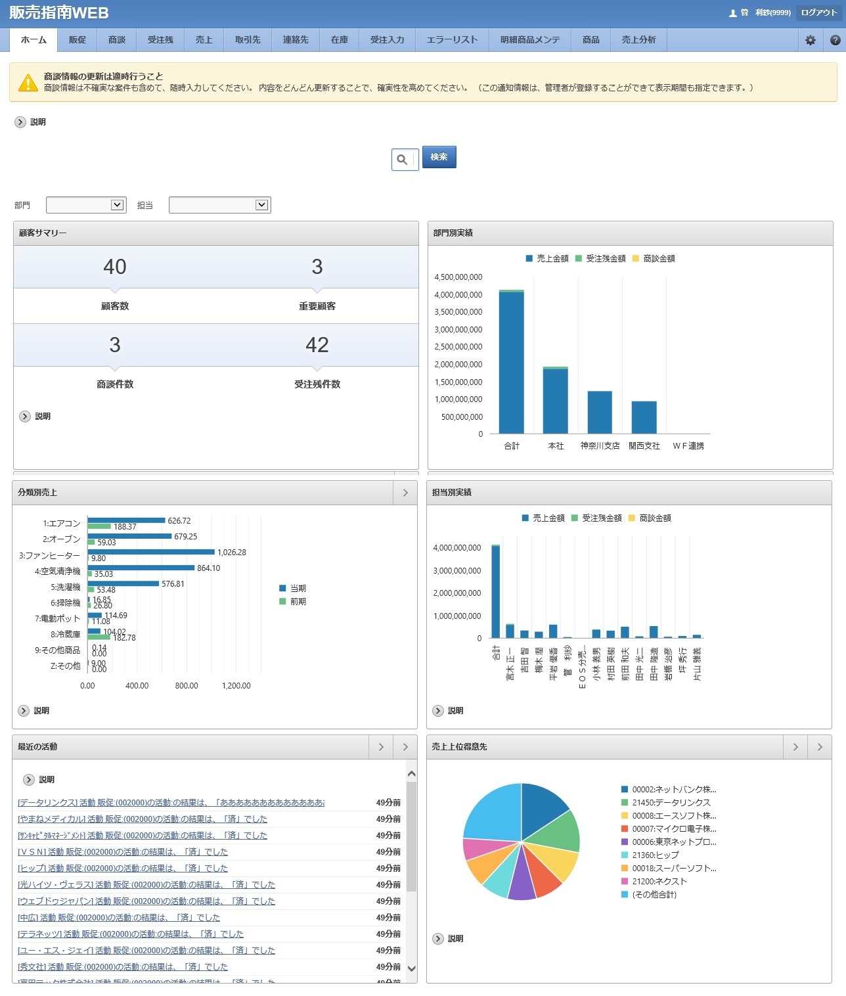
Task: Open the 売上分析 tab
Action: pos(638,40)
